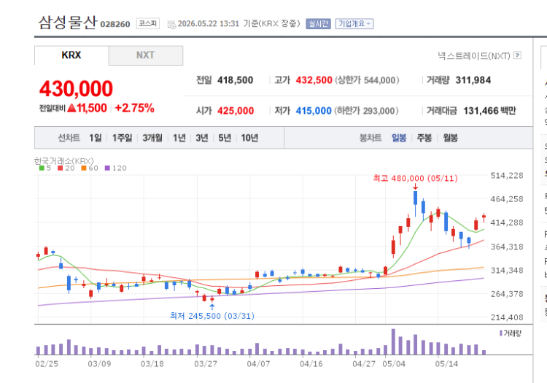Click the stock code 028260
The image size is (547, 383).
(115, 24)
